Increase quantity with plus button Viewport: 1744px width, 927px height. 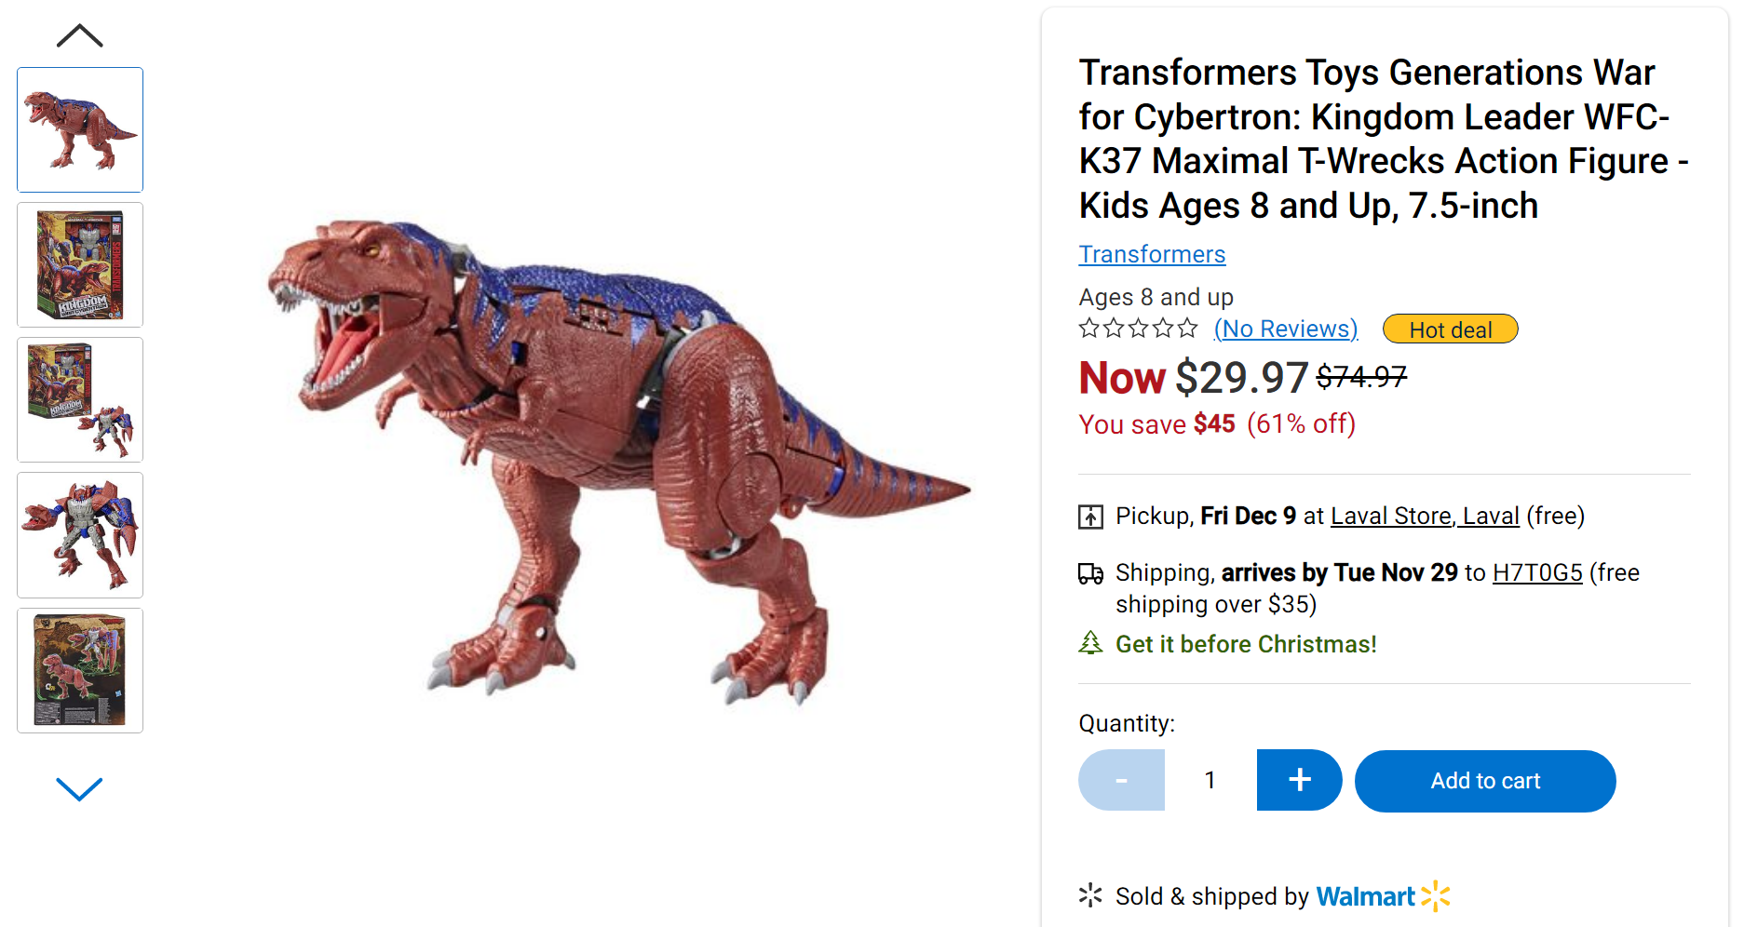coord(1299,780)
